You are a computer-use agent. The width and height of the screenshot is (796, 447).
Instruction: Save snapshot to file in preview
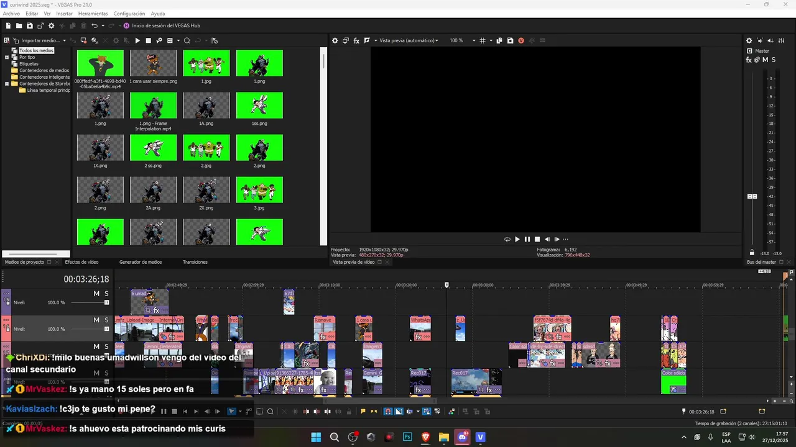pos(510,40)
